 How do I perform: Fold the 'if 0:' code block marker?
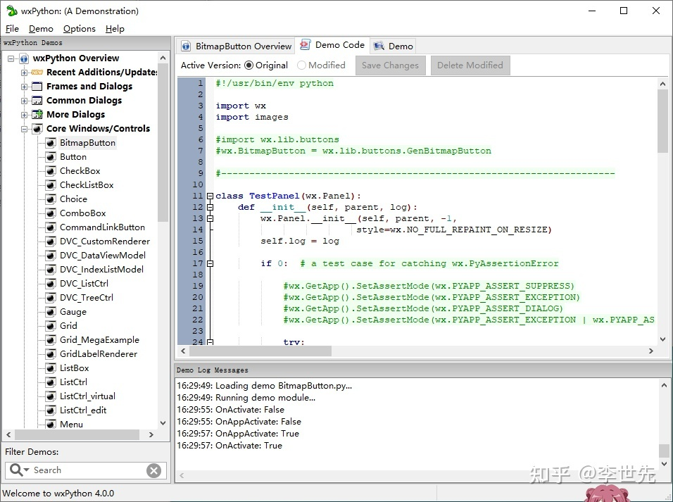[x=210, y=263]
